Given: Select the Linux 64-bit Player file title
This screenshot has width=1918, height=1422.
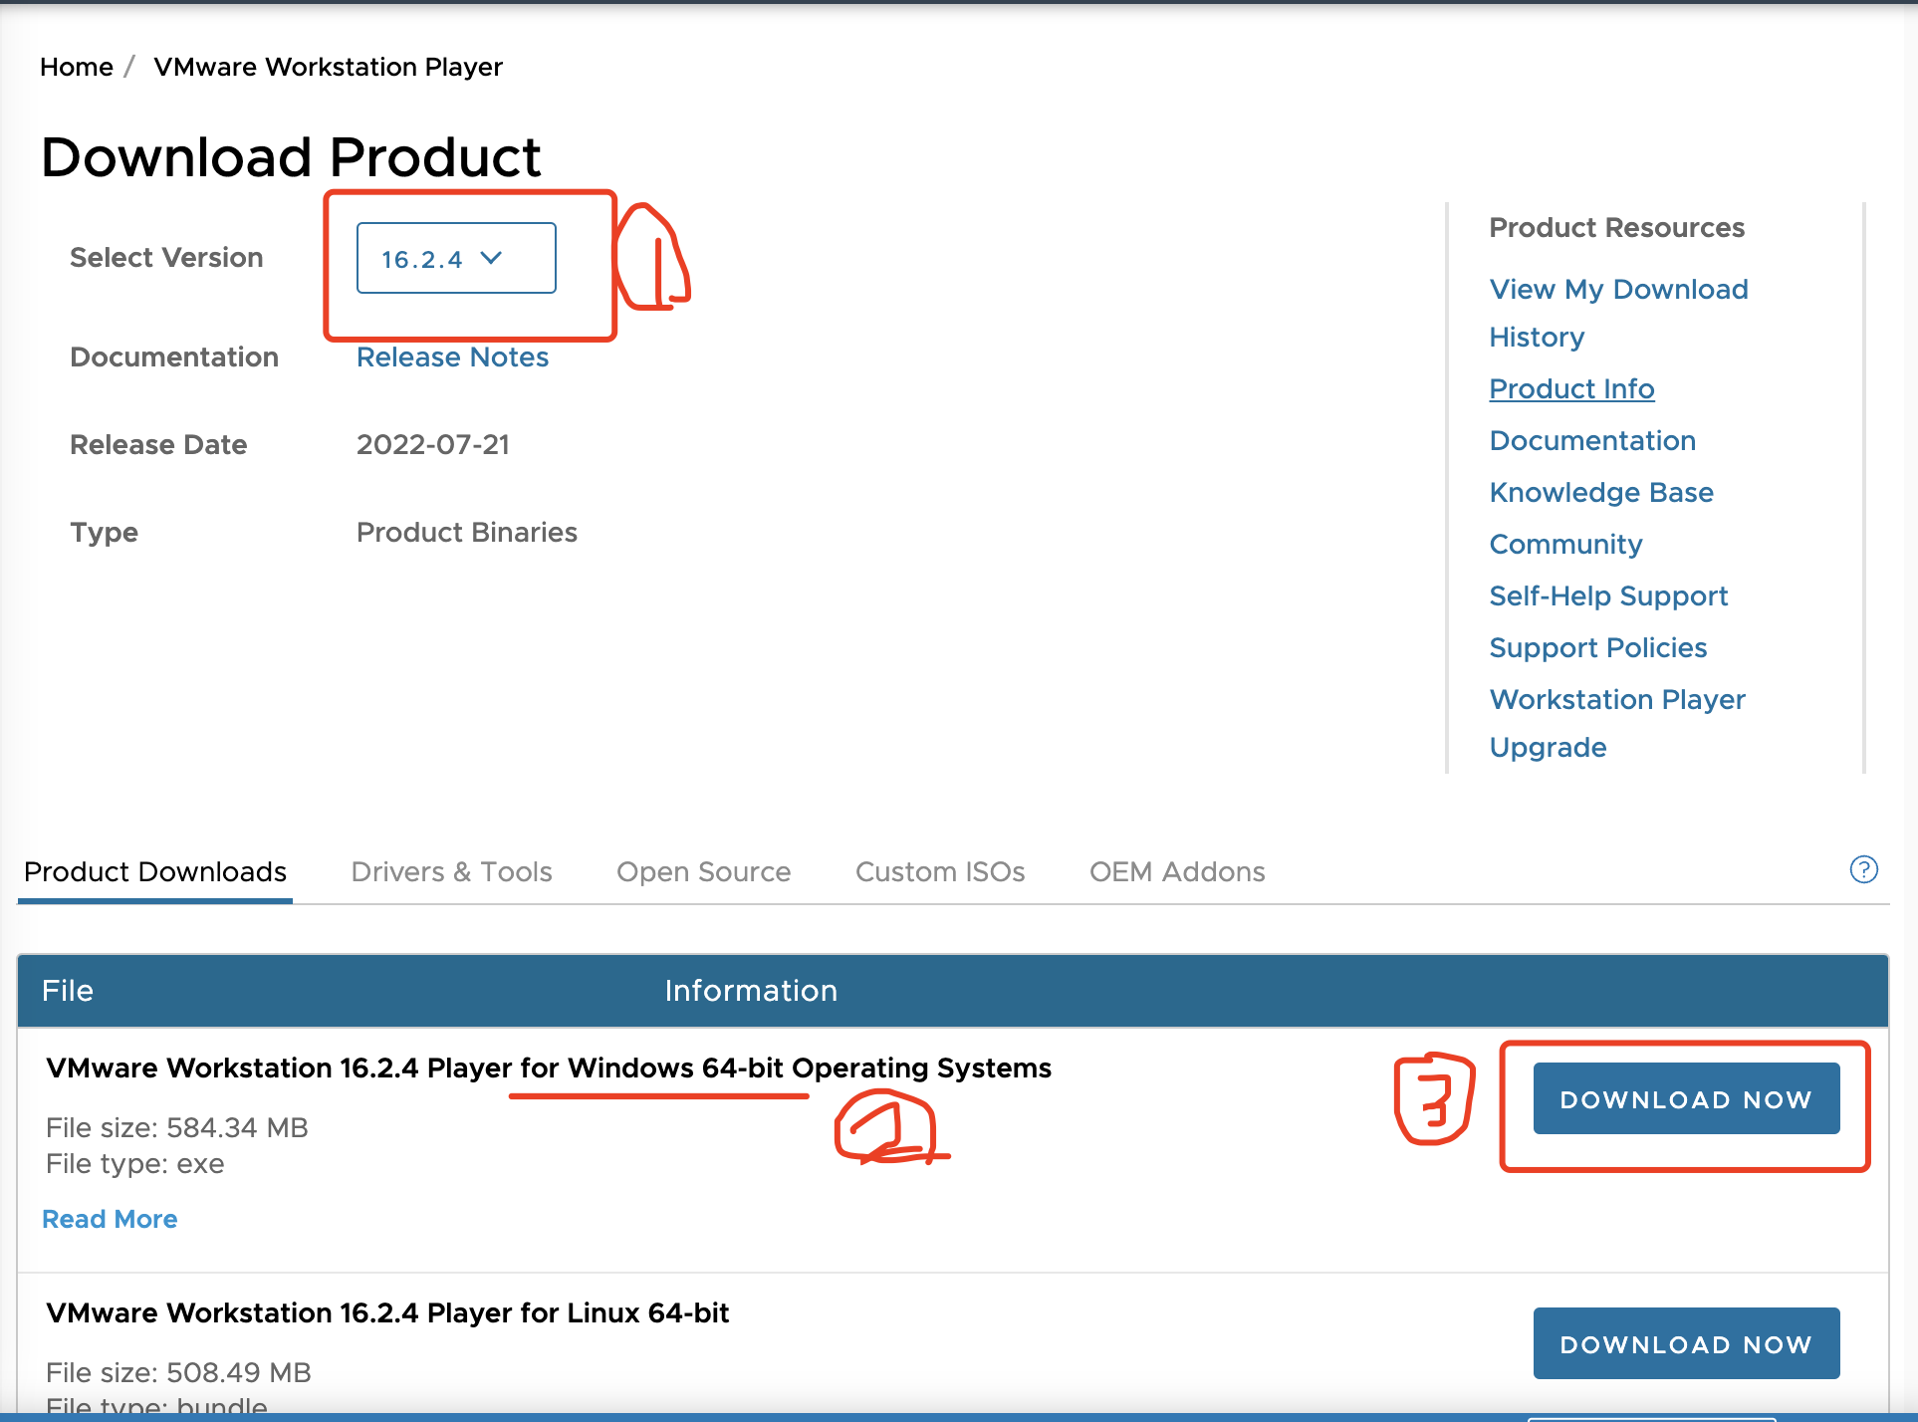Looking at the screenshot, I should (387, 1312).
